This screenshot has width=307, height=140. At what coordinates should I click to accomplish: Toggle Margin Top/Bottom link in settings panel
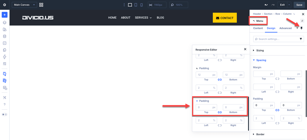coord(277,79)
